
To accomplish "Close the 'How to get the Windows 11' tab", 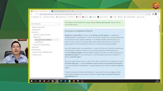I will 70,11.
